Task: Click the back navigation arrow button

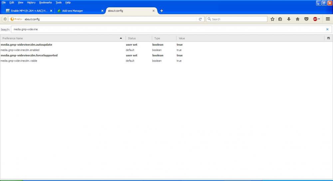Action: coord(5,19)
